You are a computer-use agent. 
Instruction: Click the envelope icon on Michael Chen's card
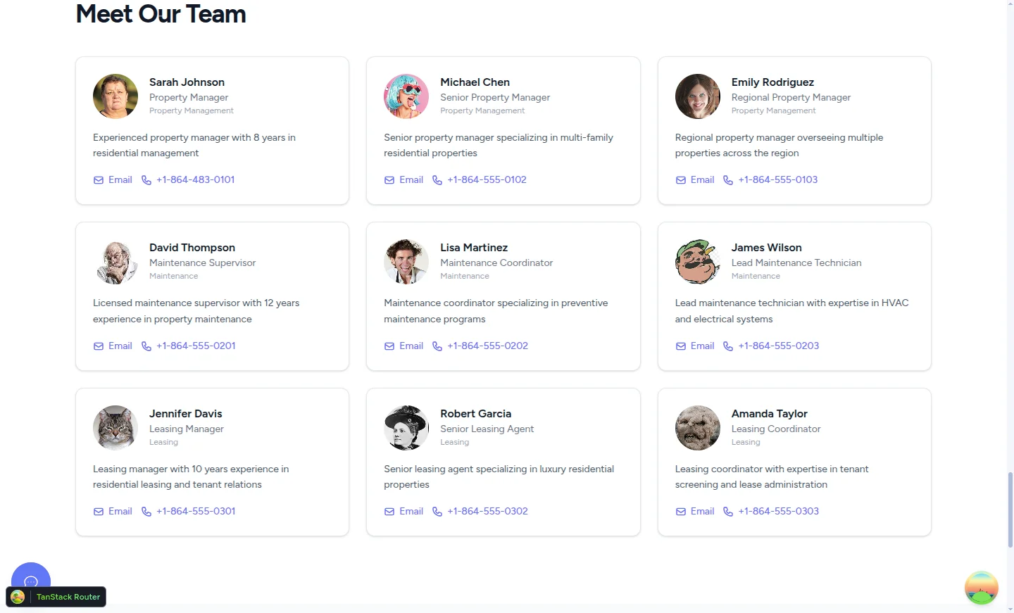(x=389, y=180)
